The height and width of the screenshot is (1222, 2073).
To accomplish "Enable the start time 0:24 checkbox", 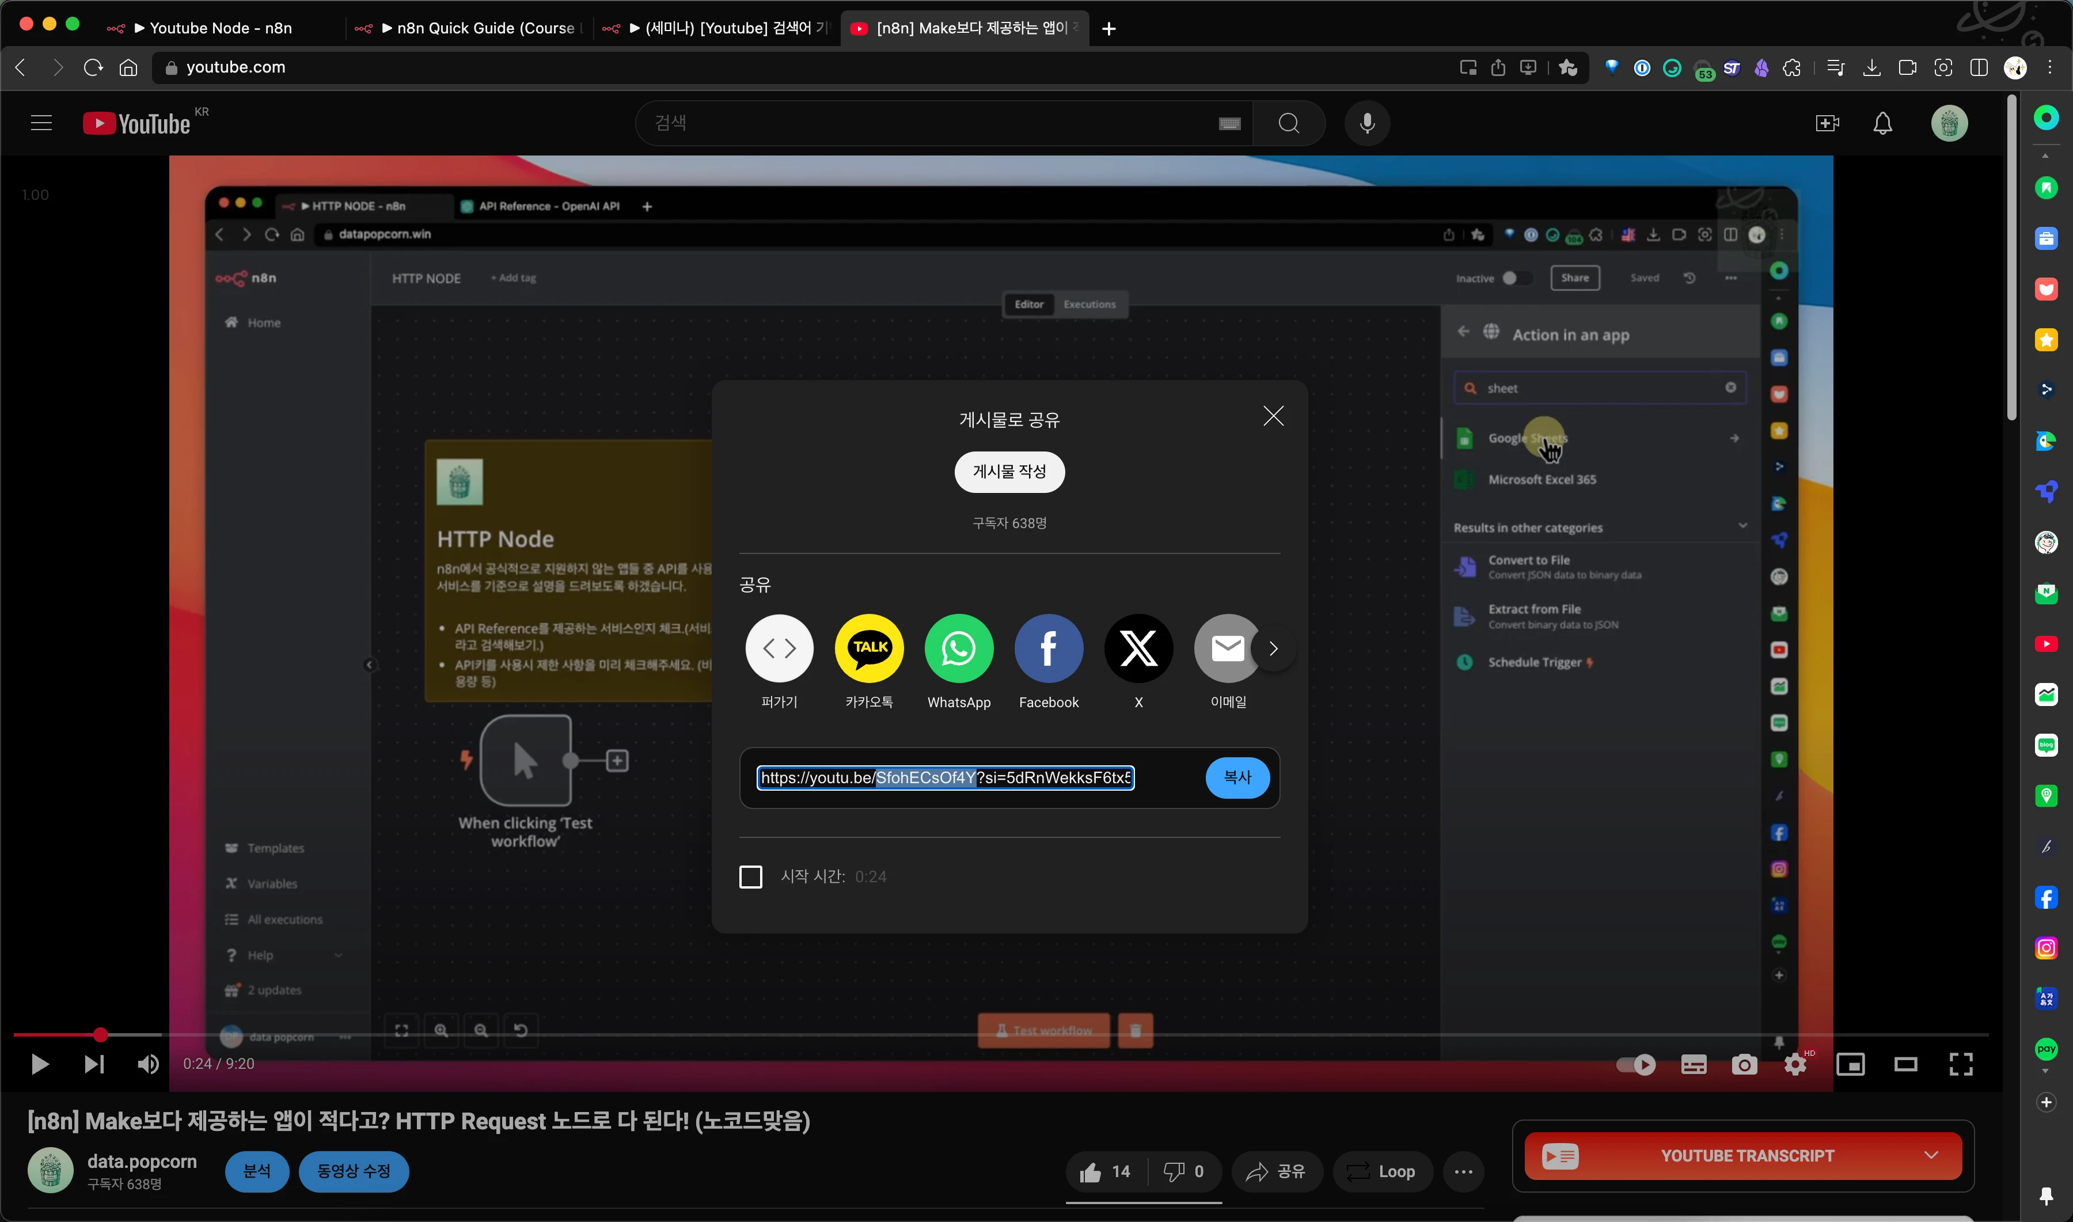I will coord(750,876).
